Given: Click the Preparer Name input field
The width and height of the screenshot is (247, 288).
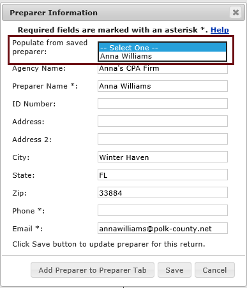Looking at the screenshot, I should click(163, 86).
